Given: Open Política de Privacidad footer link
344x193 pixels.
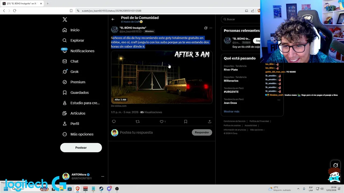Looking at the screenshot, I should point(259,121).
